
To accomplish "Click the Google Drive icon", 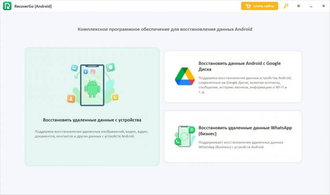I will point(185,76).
